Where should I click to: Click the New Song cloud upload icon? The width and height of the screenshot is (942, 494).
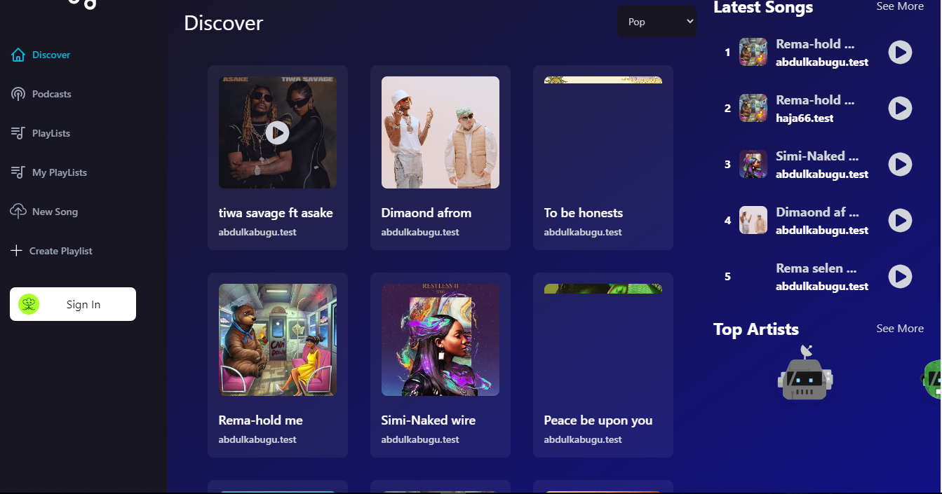pos(18,212)
